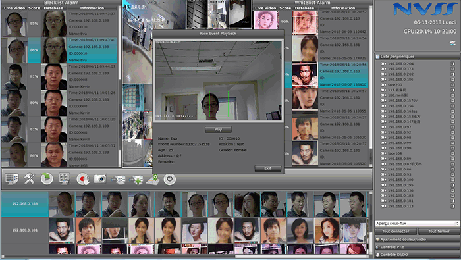
Task: Click the power shutdown icon
Action: pyautogui.click(x=170, y=179)
